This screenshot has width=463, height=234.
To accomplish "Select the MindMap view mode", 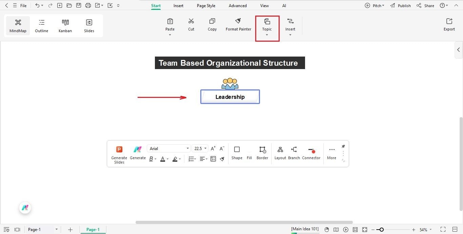I will (x=18, y=26).
